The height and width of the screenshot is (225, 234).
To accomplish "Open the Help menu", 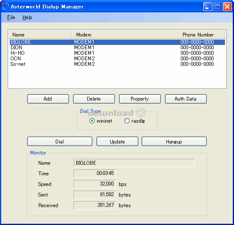I will tap(27, 17).
